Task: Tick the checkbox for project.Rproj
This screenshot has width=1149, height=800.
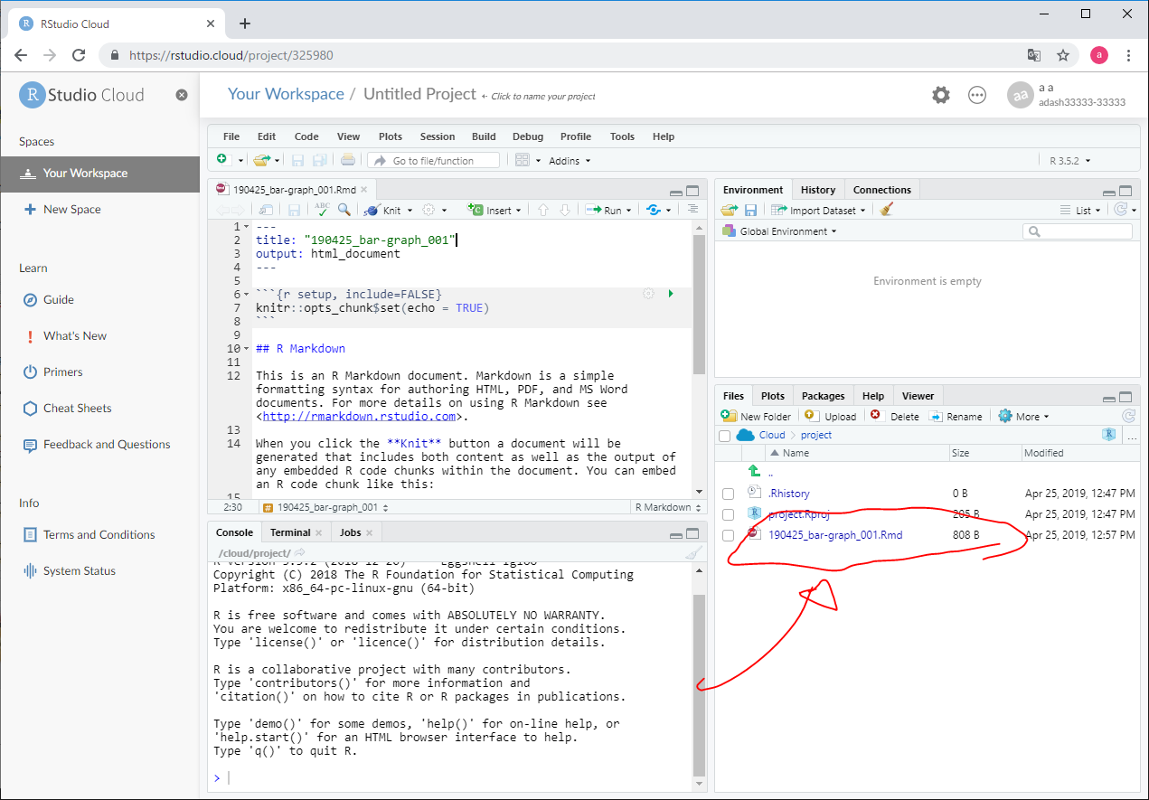Action: (x=728, y=514)
